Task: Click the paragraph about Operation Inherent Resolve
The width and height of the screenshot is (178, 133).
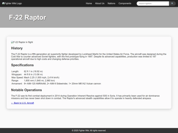Action: [85, 97]
